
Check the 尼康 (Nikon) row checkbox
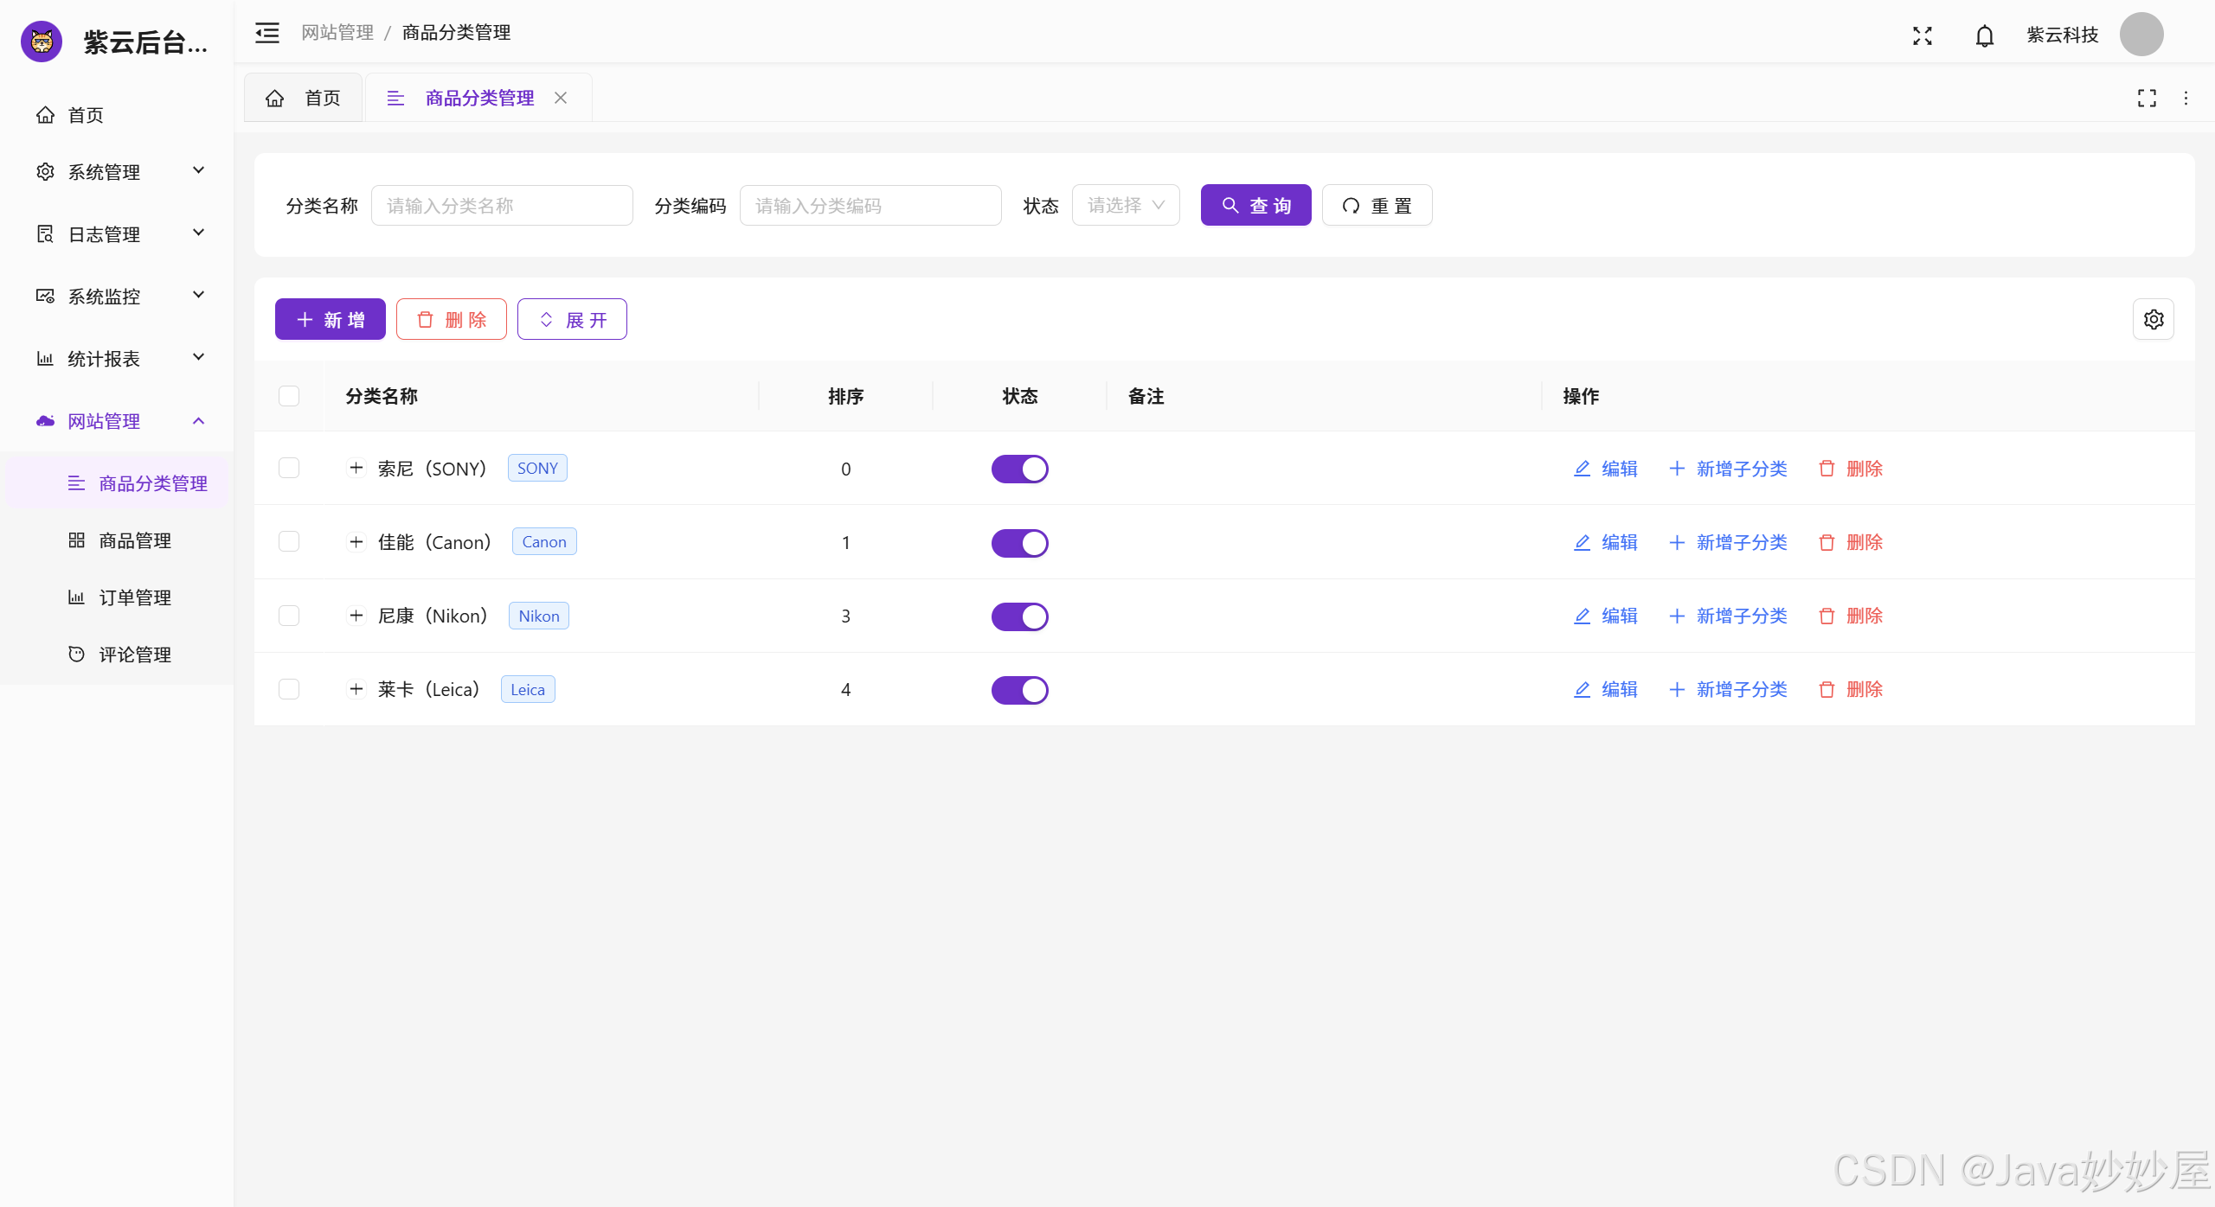click(289, 616)
